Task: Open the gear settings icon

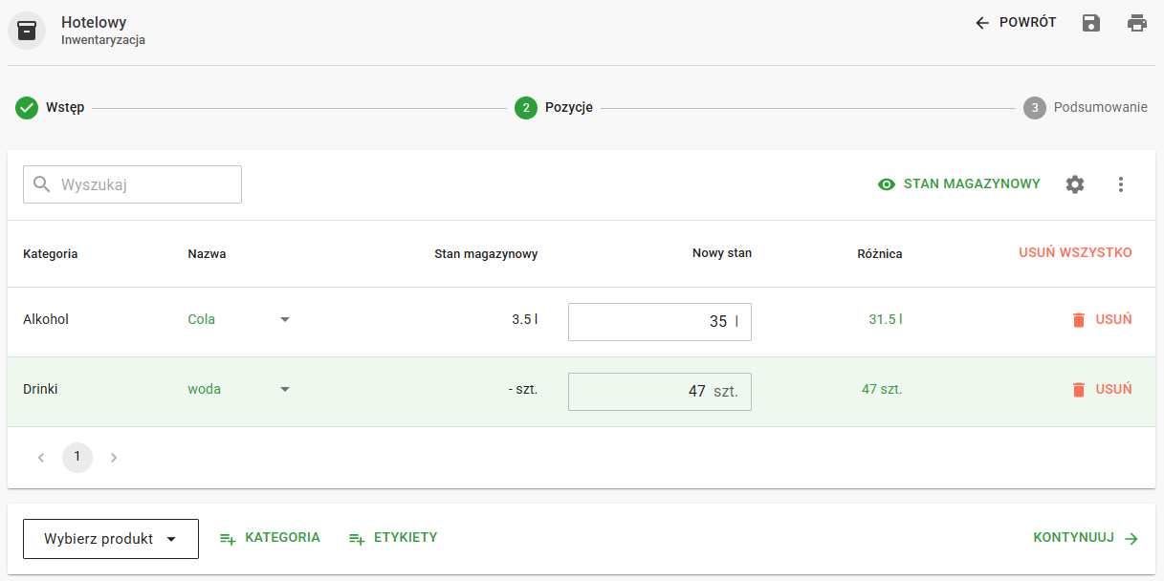Action: [x=1075, y=184]
